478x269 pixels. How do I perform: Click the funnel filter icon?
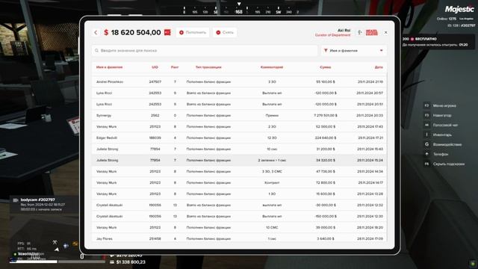pos(326,50)
